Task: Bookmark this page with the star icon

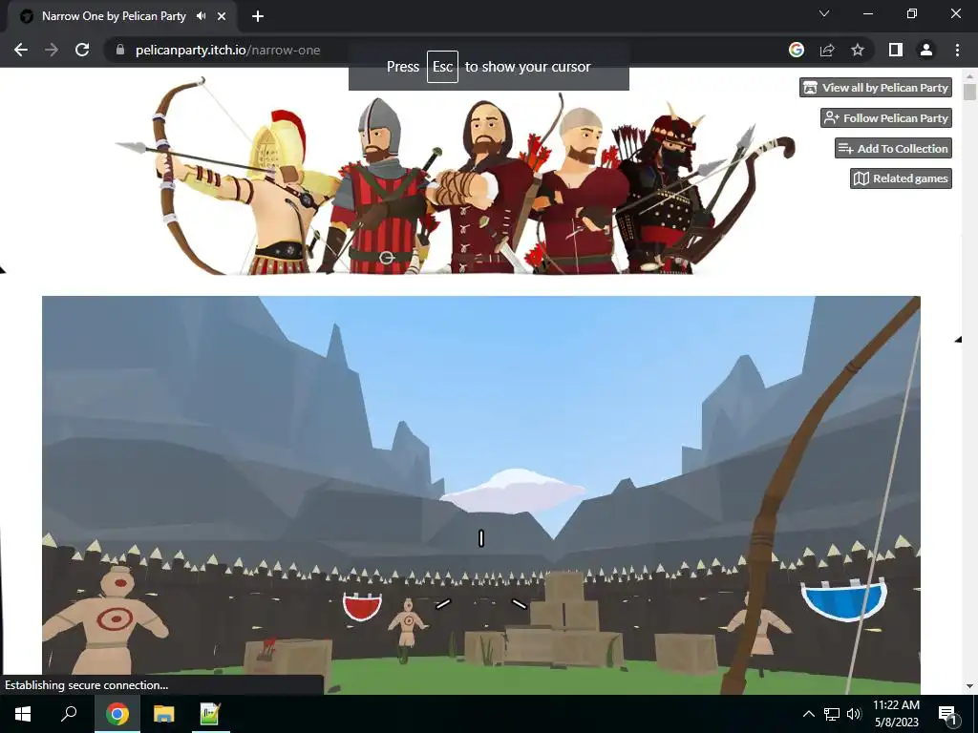Action: pos(858,50)
